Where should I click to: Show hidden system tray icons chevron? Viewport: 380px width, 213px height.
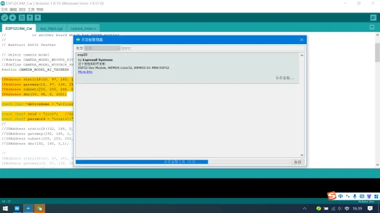coord(305,208)
